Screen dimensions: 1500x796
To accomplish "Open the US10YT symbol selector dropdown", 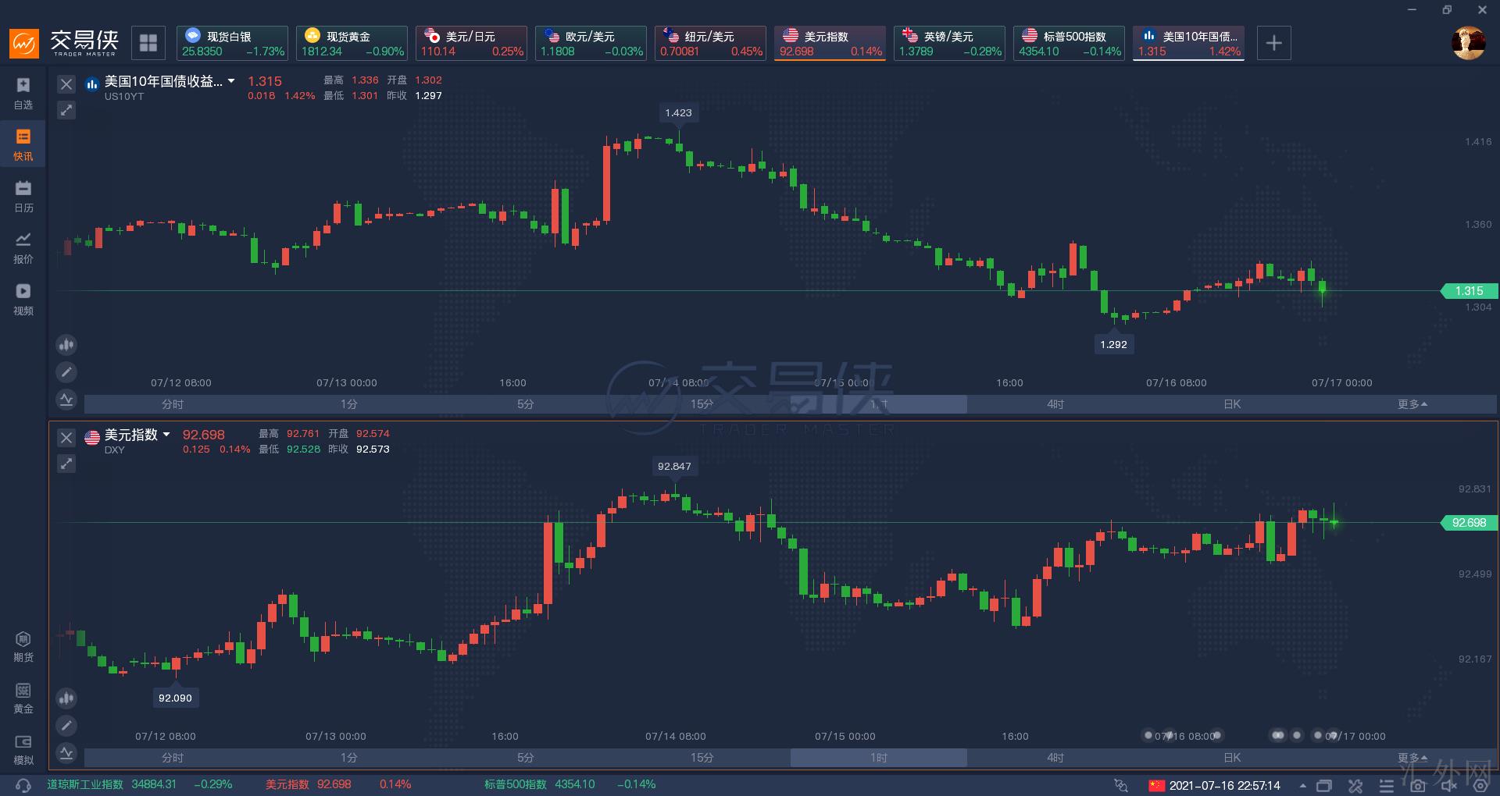I will click(231, 81).
